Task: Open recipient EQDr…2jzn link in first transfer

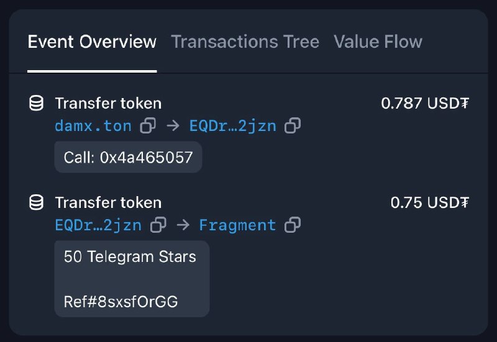Action: (x=232, y=126)
